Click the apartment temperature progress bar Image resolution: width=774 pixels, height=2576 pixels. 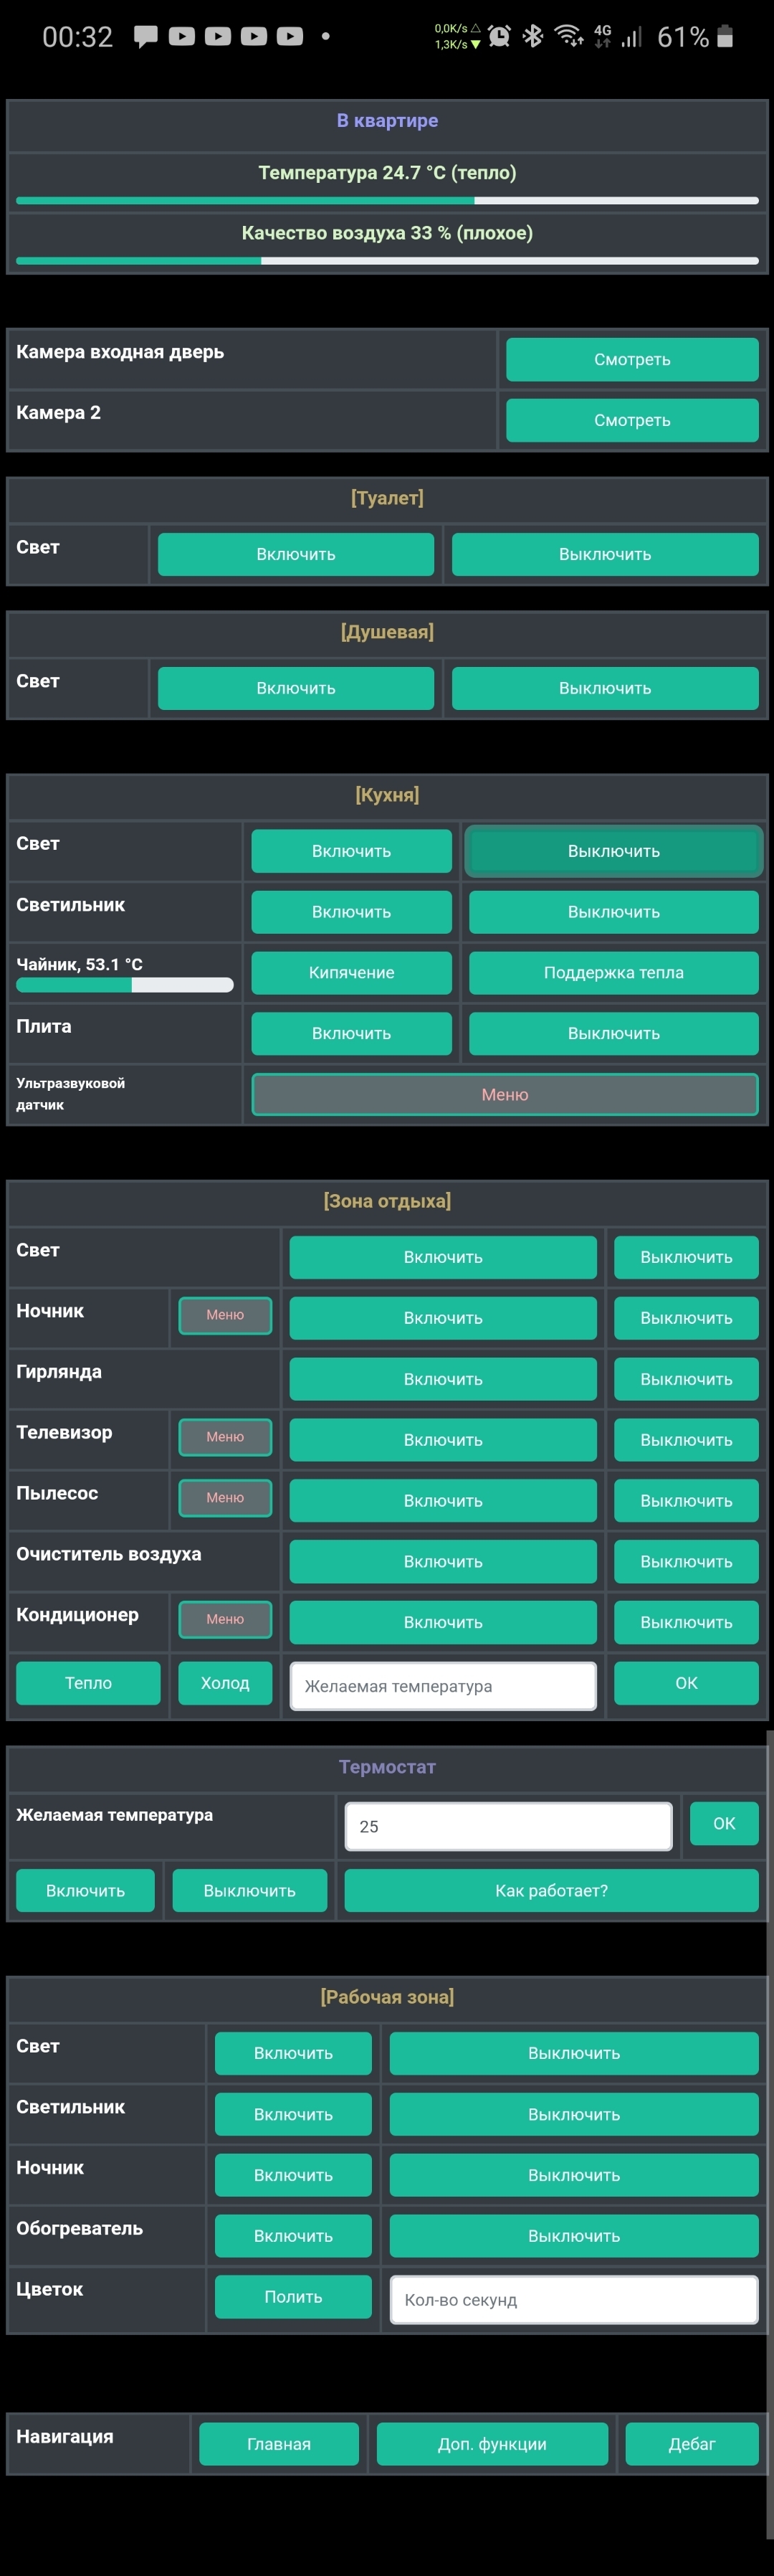[x=388, y=201]
